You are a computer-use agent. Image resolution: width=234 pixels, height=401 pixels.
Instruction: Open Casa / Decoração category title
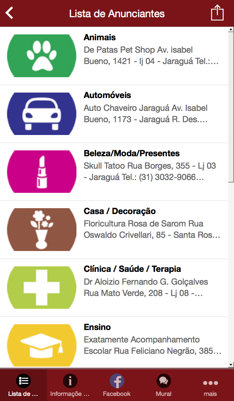click(120, 211)
